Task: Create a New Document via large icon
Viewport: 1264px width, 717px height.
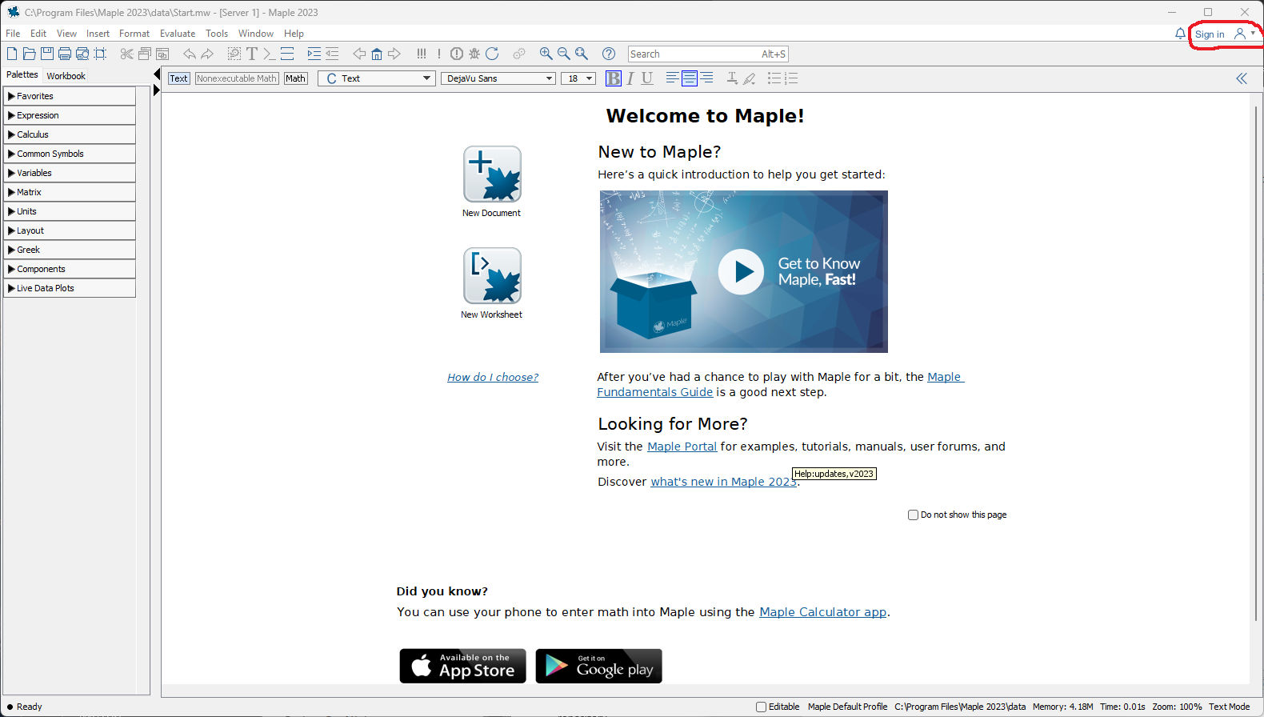Action: 492,174
